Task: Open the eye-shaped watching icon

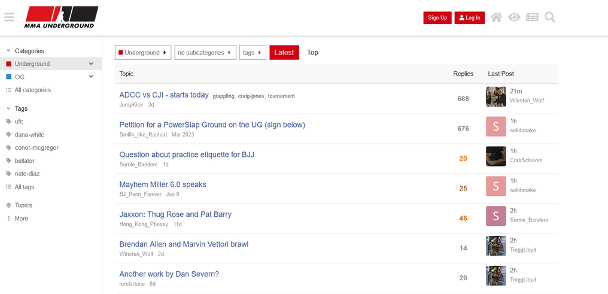Action: [x=514, y=17]
